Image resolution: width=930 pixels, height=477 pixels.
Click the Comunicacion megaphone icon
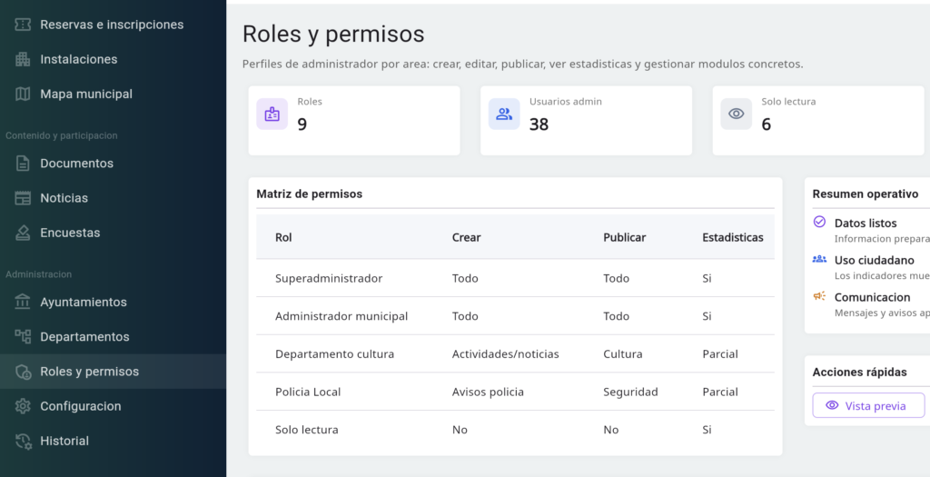click(819, 295)
